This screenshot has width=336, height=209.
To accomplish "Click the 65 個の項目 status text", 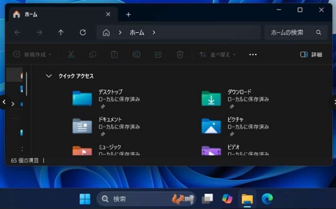I will click(25, 160).
